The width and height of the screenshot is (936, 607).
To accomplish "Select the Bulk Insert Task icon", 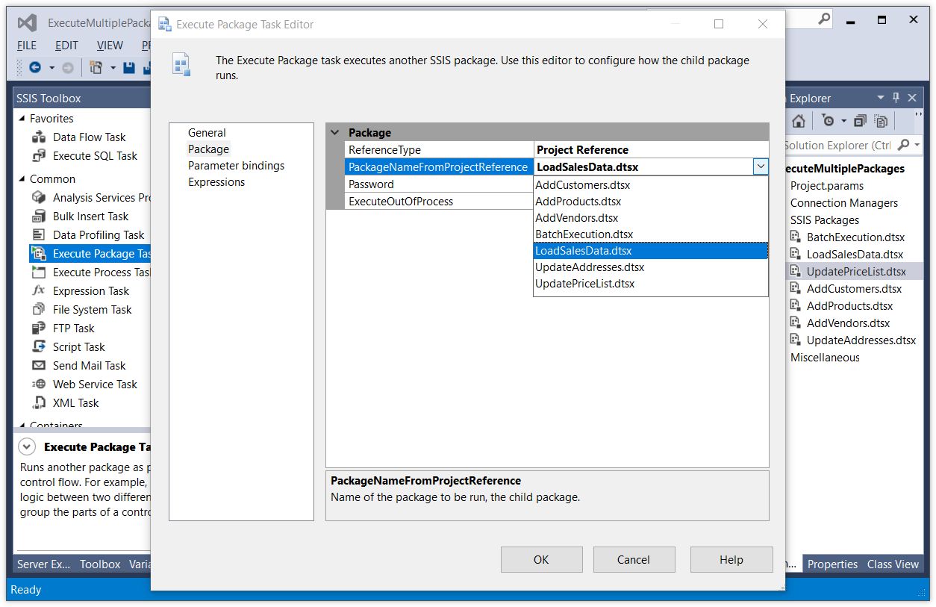I will click(x=39, y=217).
